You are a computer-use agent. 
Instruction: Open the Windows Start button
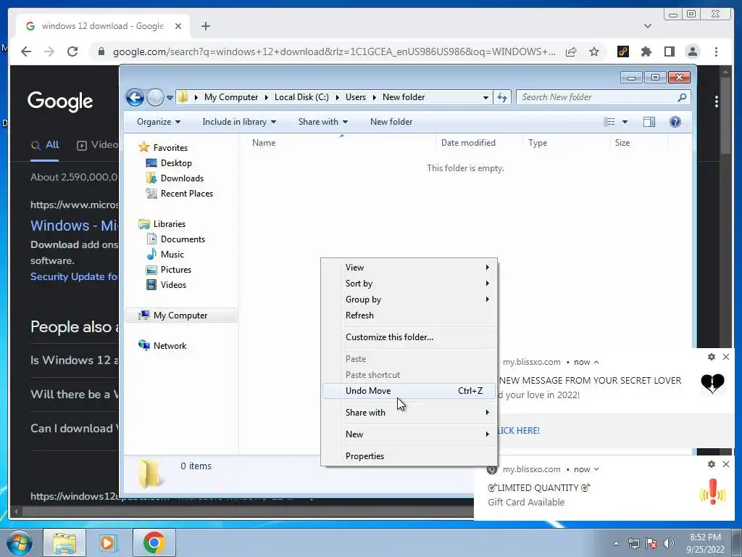coord(19,542)
